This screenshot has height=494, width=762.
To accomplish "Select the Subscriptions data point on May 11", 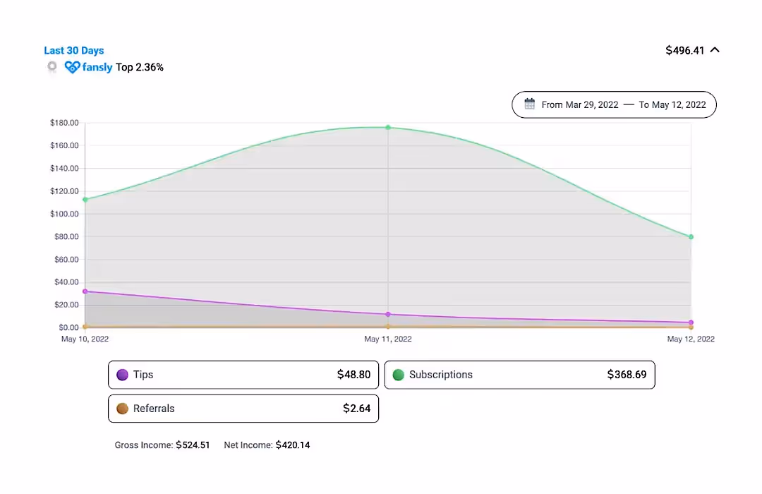I will 388,128.
